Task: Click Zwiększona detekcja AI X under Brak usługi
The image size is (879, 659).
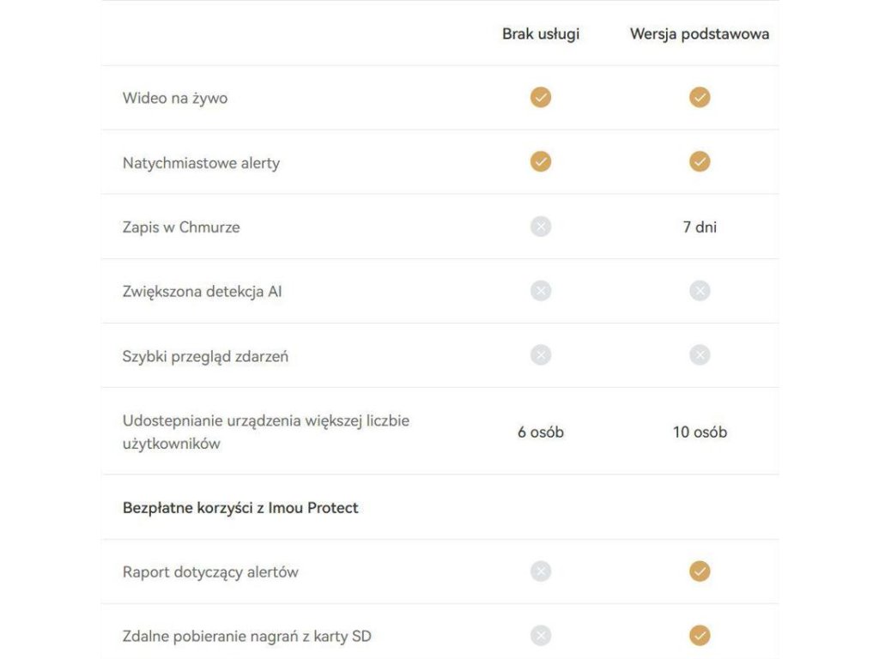Action: [x=541, y=292]
